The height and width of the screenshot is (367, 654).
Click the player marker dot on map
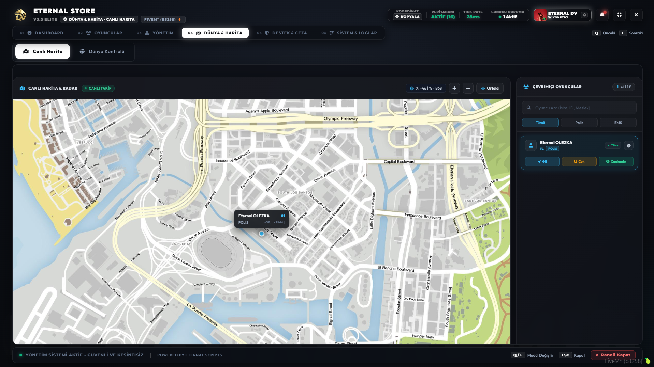(262, 234)
